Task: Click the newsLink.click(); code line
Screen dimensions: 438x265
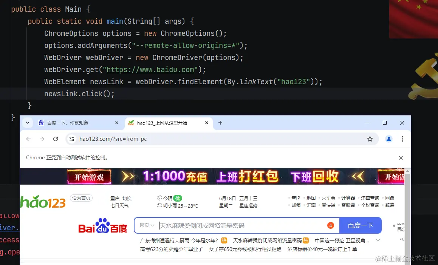Action: coord(79,94)
